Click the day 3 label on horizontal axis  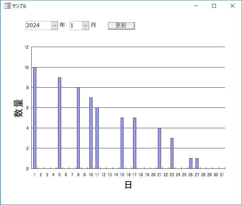point(47,175)
